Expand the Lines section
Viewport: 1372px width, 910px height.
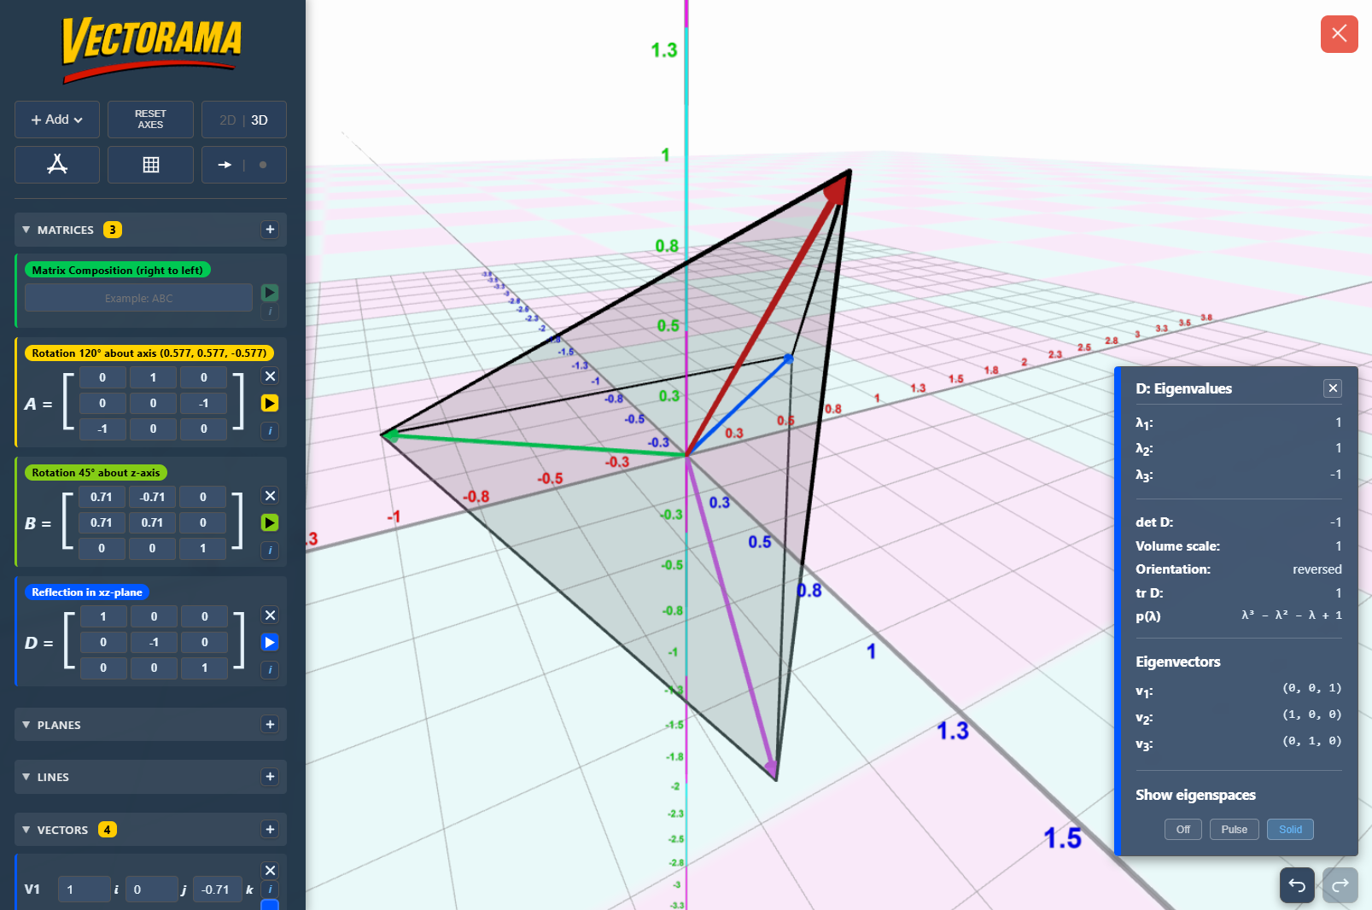(26, 777)
